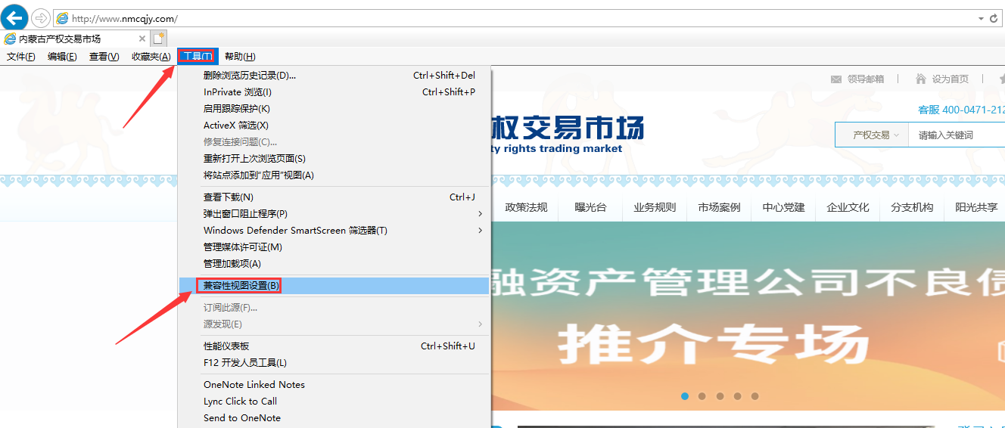Open 市场案例 navigation item
The image size is (1005, 428).
pos(719,207)
